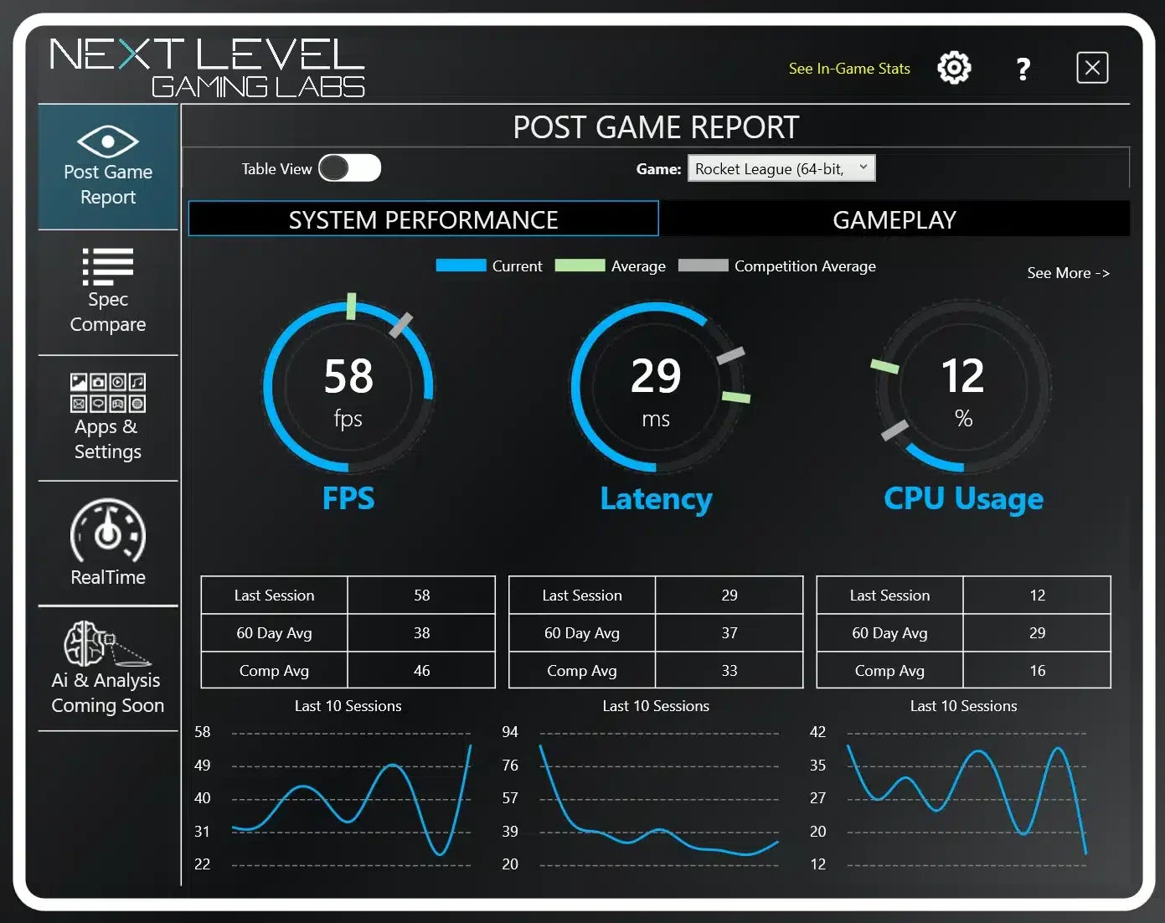Click the POST GAME REPORT title
This screenshot has height=923, width=1165.
coord(656,127)
